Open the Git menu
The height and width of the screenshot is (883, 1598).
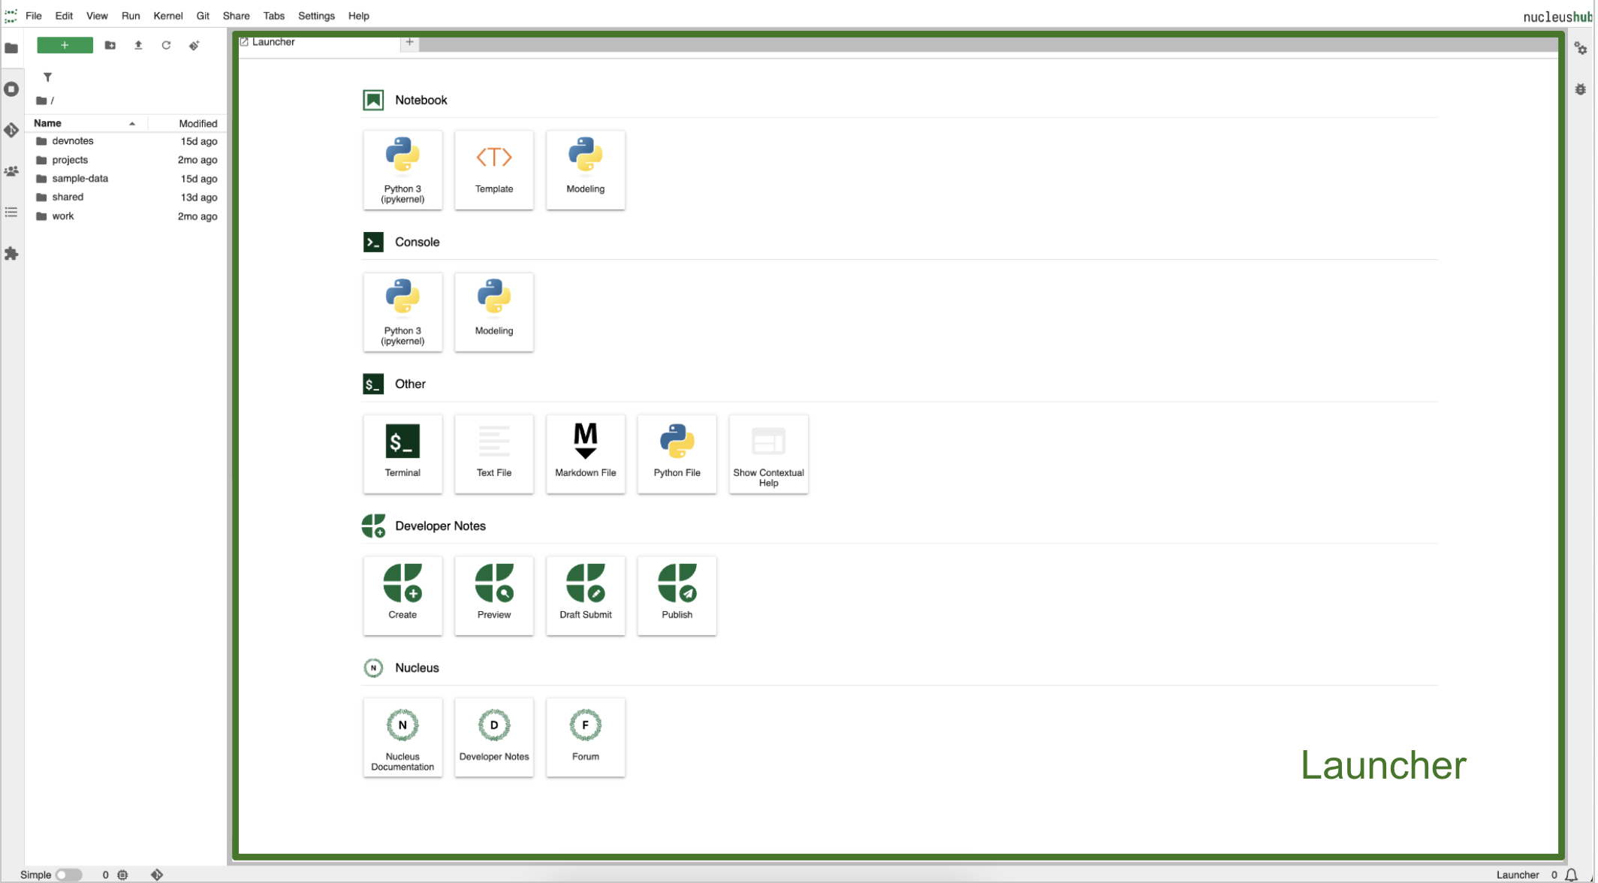(x=203, y=16)
